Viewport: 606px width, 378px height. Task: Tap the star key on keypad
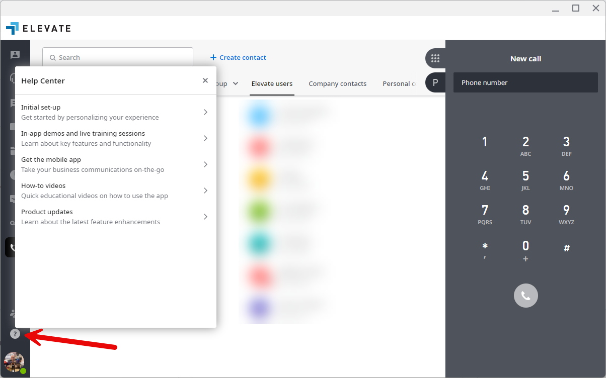[485, 250]
